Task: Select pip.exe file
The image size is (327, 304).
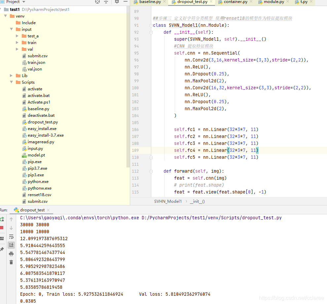Action: click(x=35, y=162)
